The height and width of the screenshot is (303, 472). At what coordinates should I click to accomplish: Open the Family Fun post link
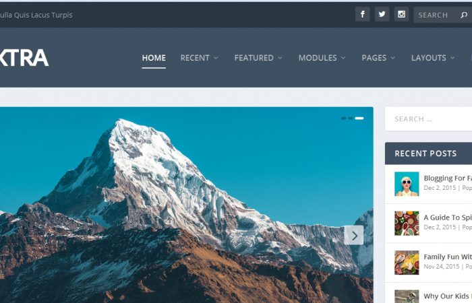pos(448,257)
